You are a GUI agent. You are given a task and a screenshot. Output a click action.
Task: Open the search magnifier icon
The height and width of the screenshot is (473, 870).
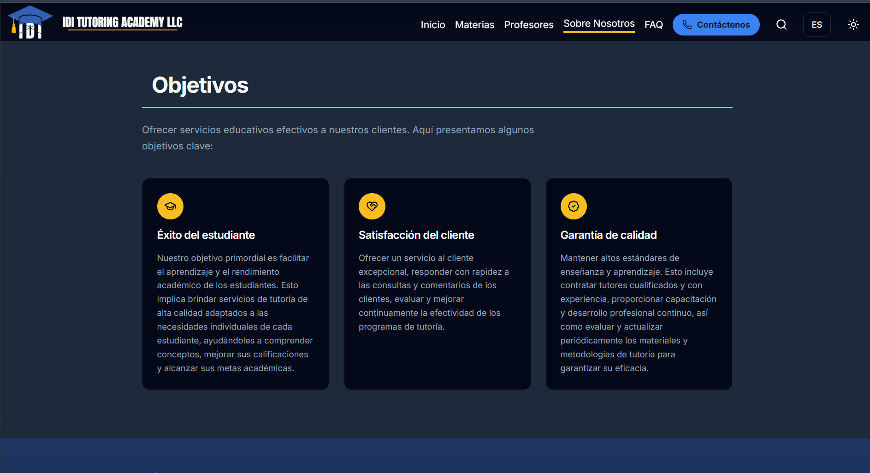(x=781, y=24)
